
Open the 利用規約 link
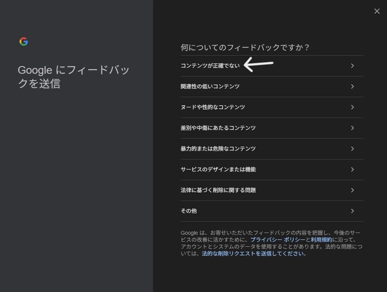tap(321, 240)
